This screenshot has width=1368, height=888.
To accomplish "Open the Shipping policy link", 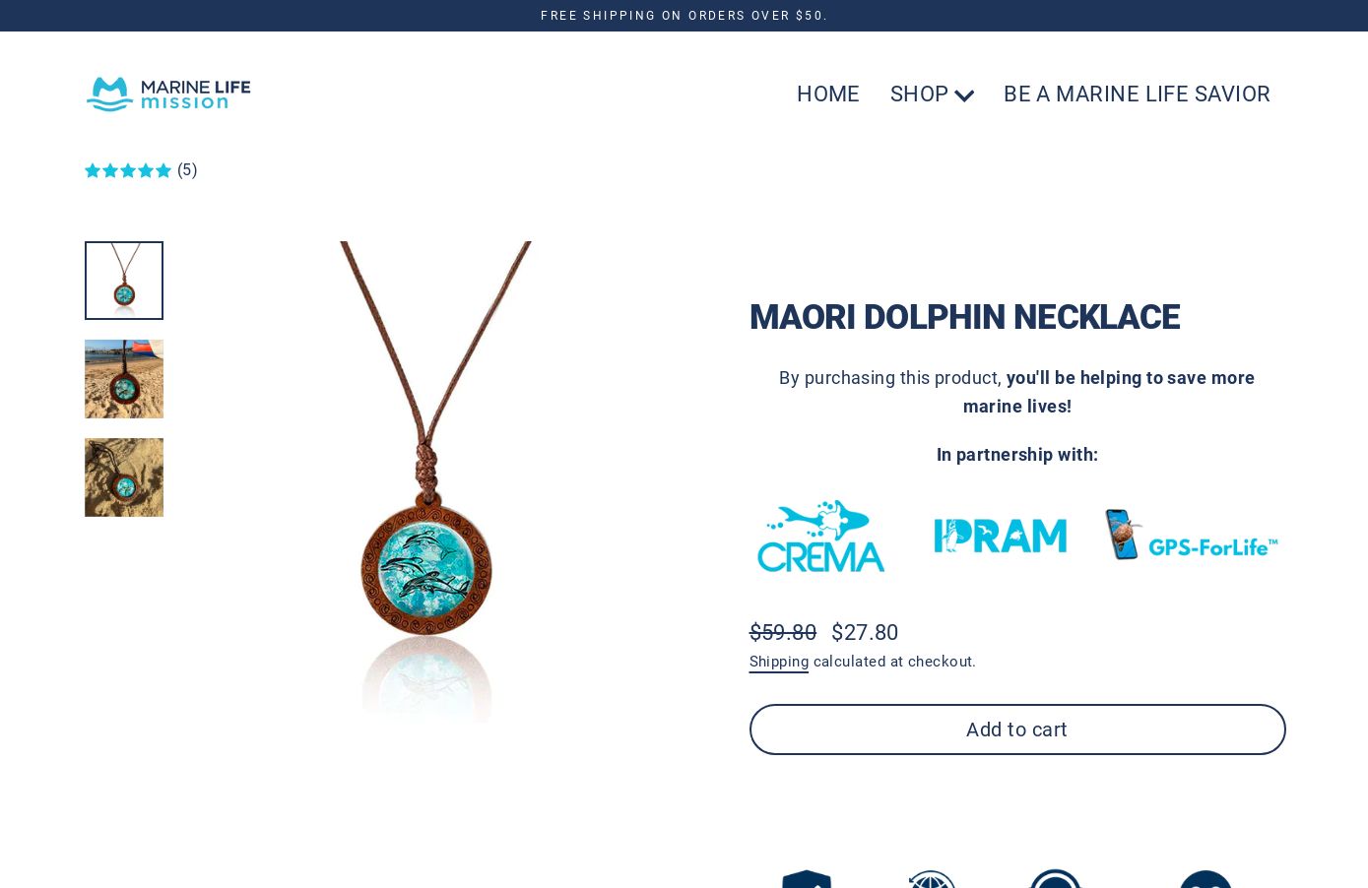I will coord(779,662).
